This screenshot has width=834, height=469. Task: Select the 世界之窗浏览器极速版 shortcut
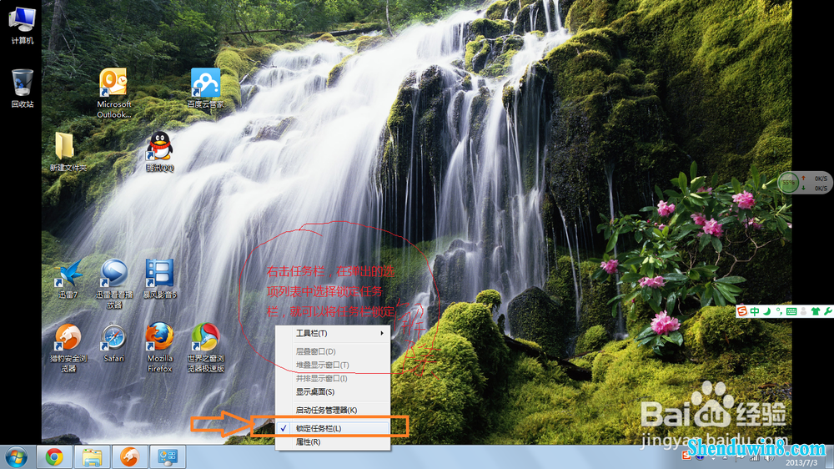click(205, 347)
